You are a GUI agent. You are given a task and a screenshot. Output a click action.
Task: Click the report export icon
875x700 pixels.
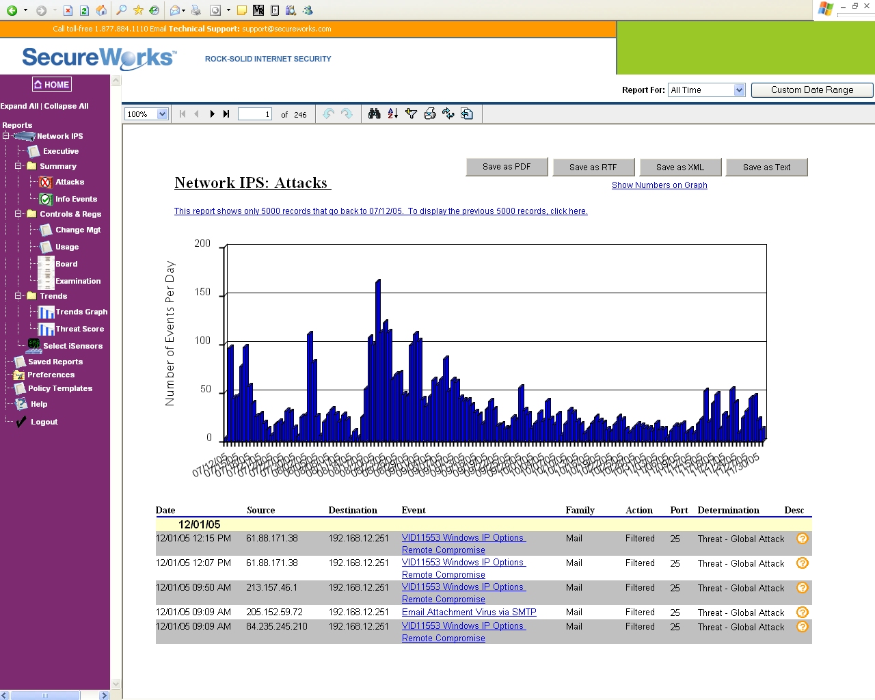466,113
